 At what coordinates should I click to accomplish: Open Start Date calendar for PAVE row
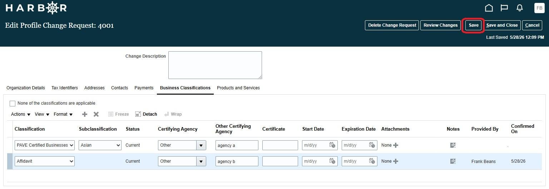pos(332,145)
